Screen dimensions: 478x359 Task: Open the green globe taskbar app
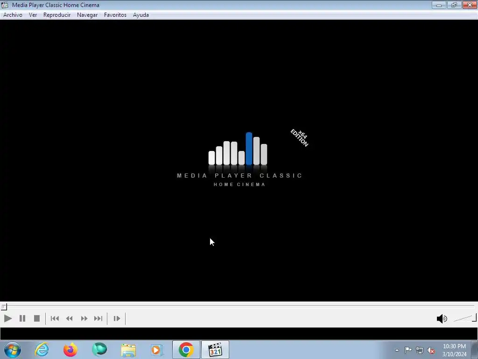(99, 350)
